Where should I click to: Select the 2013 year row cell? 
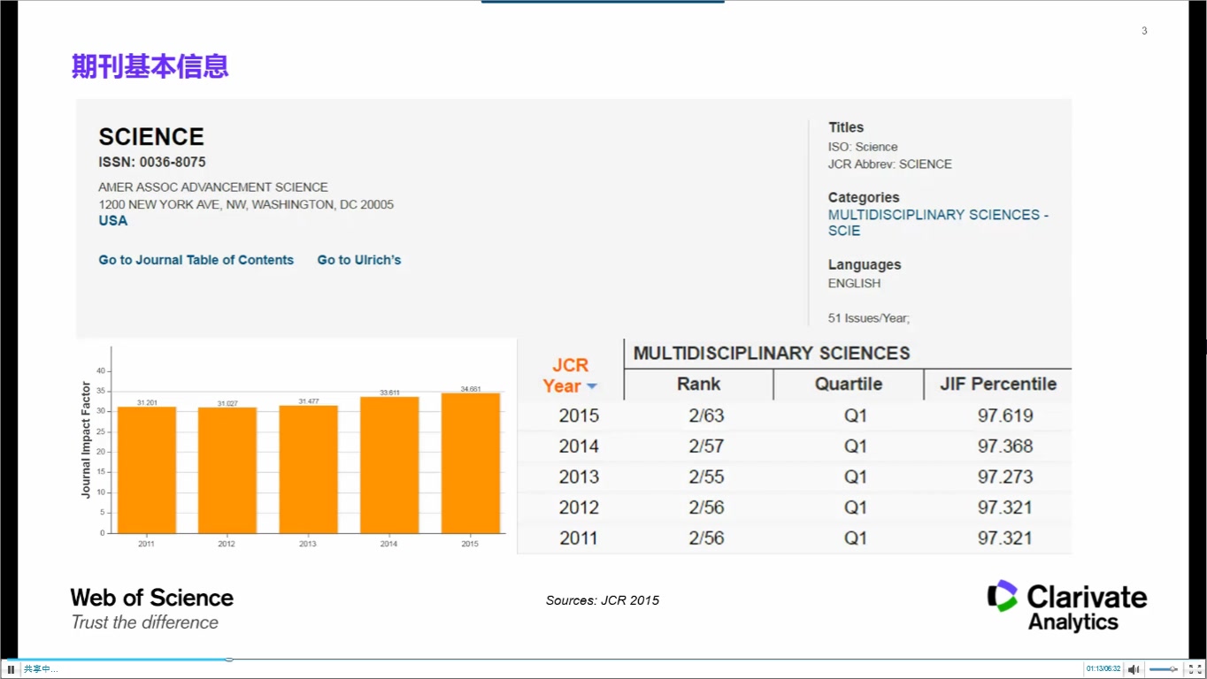579,477
